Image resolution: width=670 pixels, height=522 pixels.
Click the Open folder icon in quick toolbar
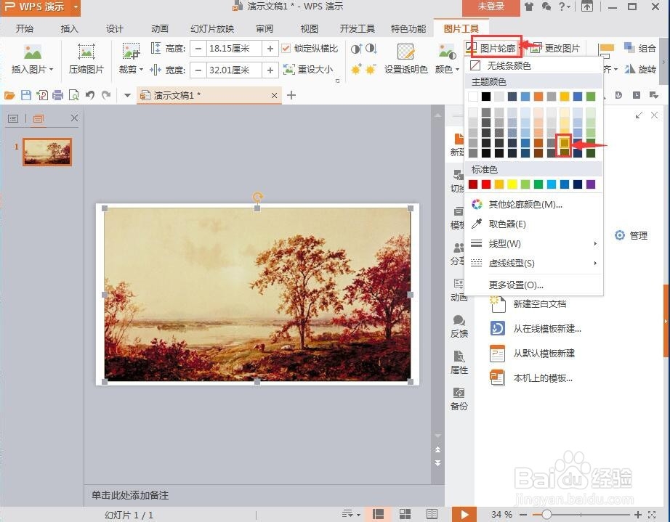point(9,95)
